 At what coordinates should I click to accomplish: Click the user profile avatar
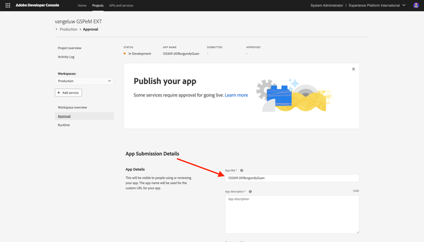(416, 6)
